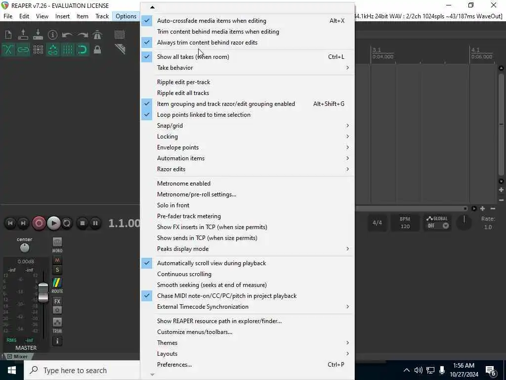Go to project end transport button
The height and width of the screenshot is (380, 506).
[x=23, y=223]
